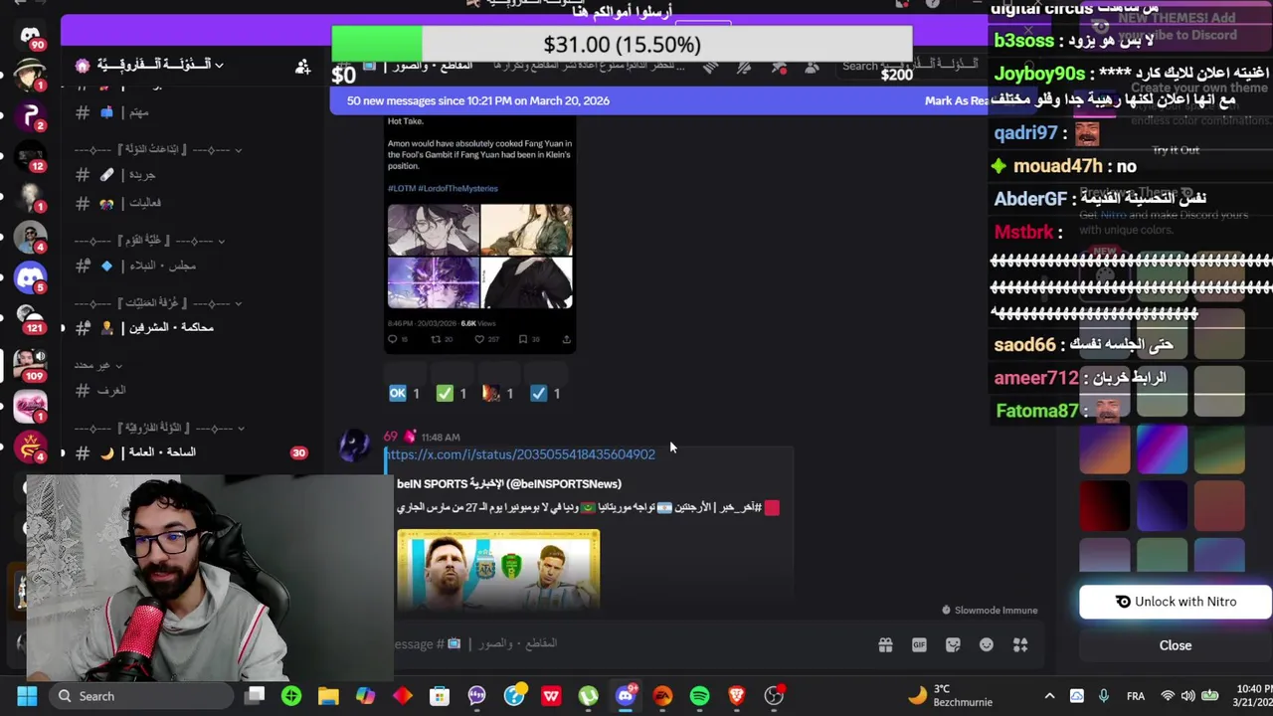Open File Explorer from the taskbar
This screenshot has height=716, width=1273.
[328, 696]
